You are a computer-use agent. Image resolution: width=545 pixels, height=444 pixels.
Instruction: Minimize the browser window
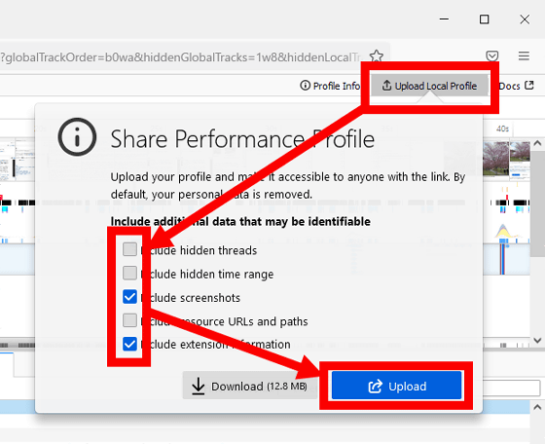(444, 19)
